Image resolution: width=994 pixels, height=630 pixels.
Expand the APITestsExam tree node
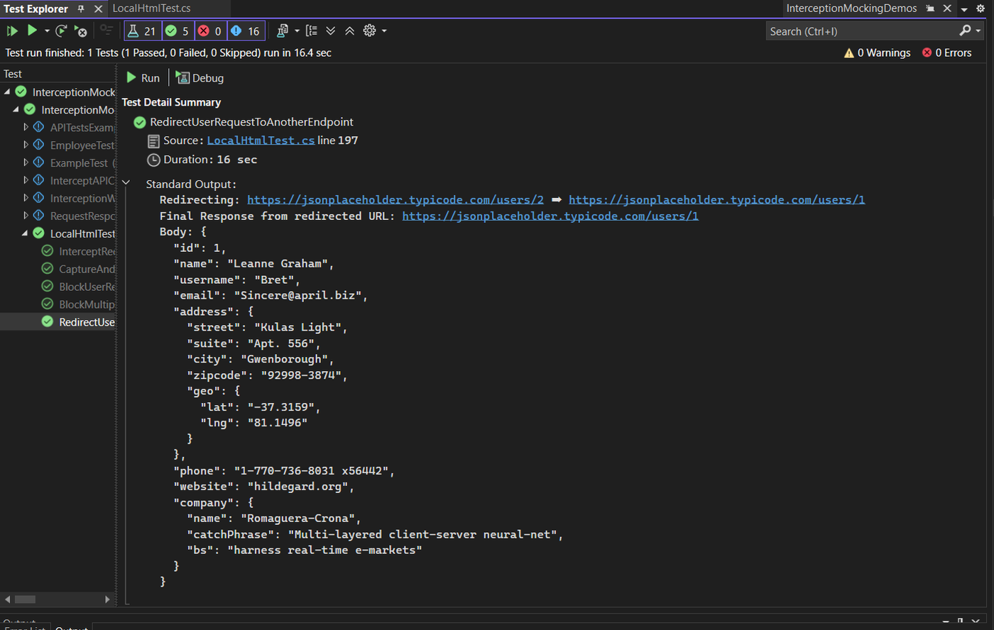point(26,127)
